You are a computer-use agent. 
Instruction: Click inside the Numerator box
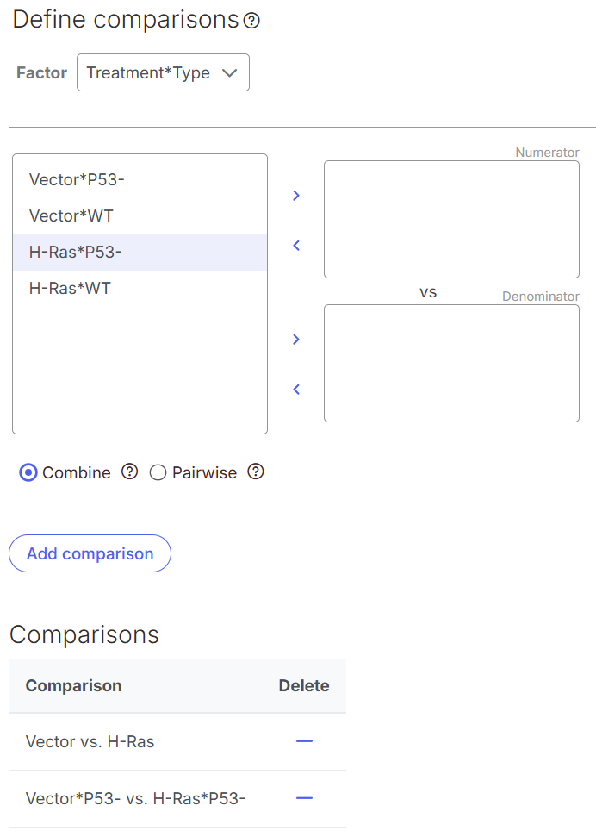(451, 220)
